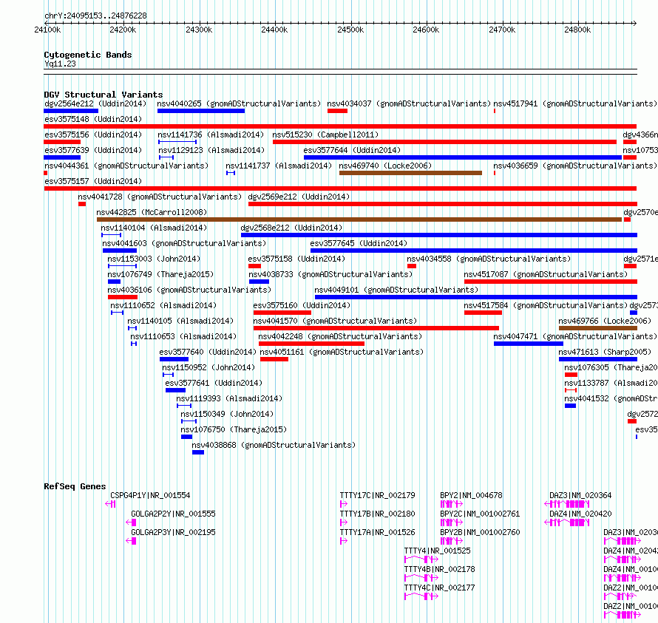Click nsv469766 (Locke2006) label
The width and height of the screenshot is (658, 623).
pos(605,321)
